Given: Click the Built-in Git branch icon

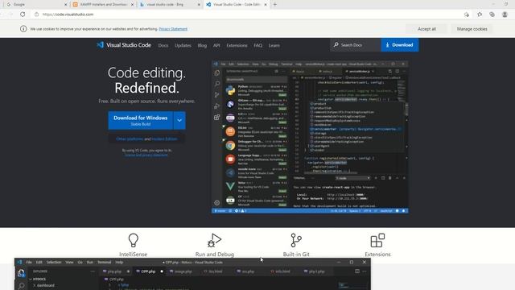Looking at the screenshot, I should (x=296, y=240).
